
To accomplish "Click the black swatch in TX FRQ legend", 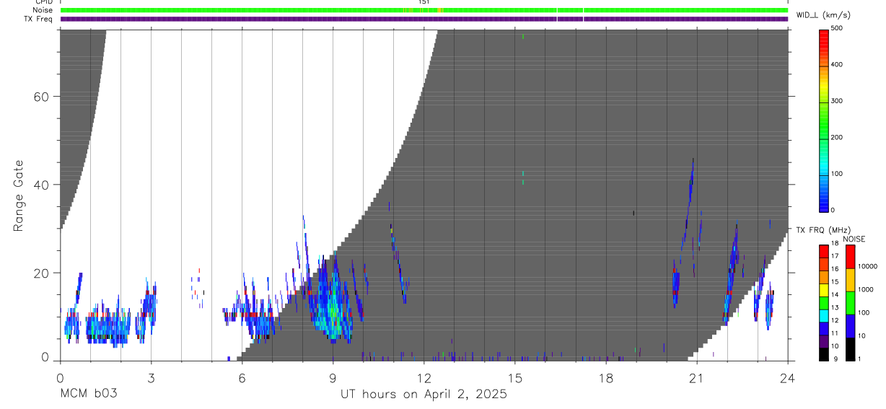I will [823, 353].
